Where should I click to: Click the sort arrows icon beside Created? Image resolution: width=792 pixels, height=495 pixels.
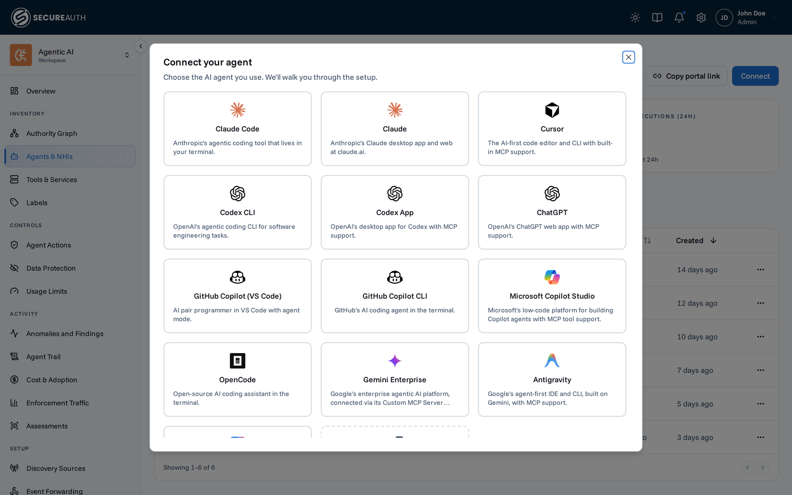pos(647,240)
